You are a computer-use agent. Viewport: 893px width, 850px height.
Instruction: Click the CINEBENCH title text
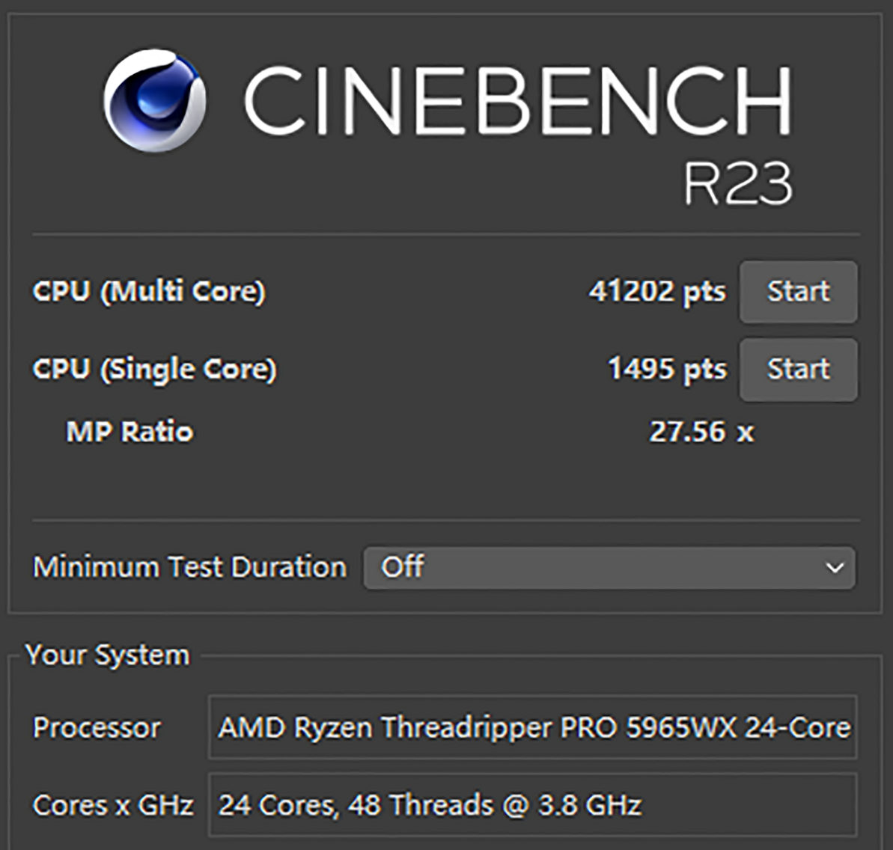pyautogui.click(x=518, y=102)
